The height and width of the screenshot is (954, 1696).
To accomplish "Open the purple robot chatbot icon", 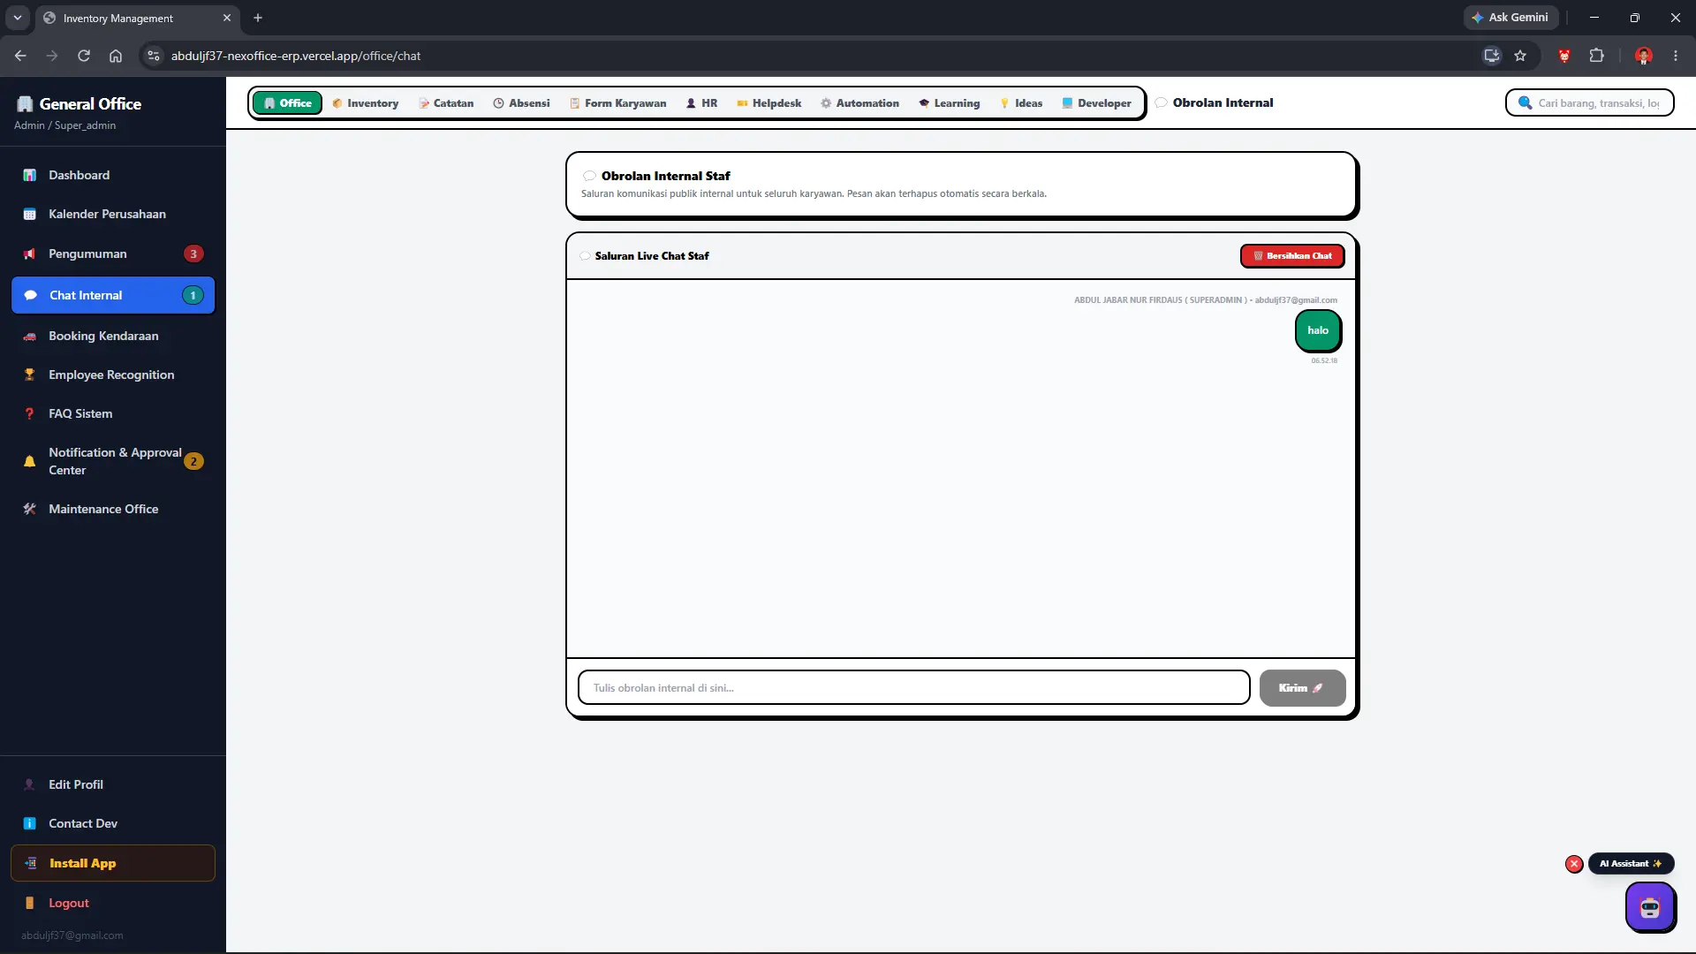I will pos(1650,907).
